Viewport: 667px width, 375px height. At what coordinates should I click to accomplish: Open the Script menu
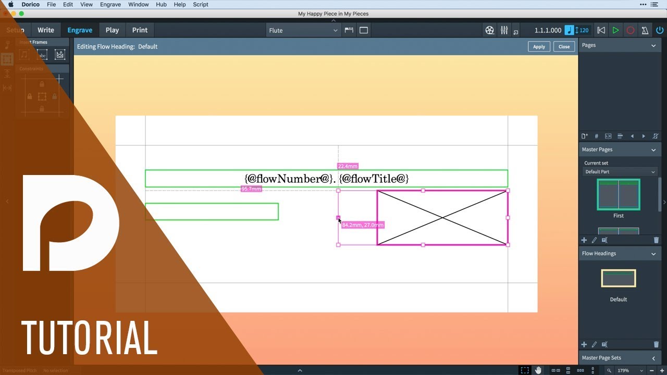[201, 4]
